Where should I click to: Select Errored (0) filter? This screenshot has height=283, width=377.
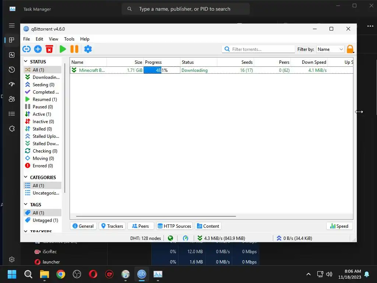tap(43, 166)
